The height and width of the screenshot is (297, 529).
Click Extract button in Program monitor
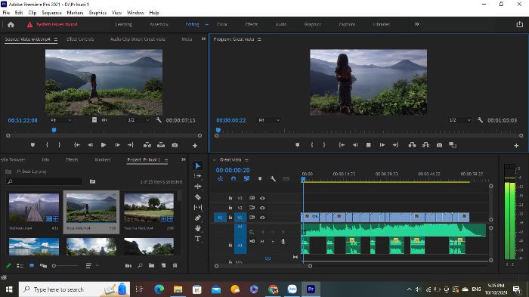click(x=425, y=145)
